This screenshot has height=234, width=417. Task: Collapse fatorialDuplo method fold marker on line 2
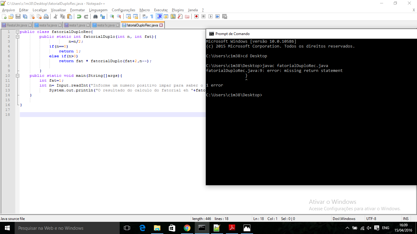pos(17,37)
